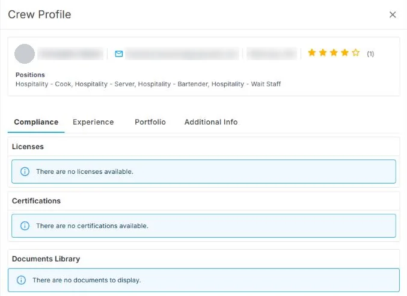Image resolution: width=407 pixels, height=296 pixels.
Task: Close the Crew Profile dialog
Action: pos(393,14)
